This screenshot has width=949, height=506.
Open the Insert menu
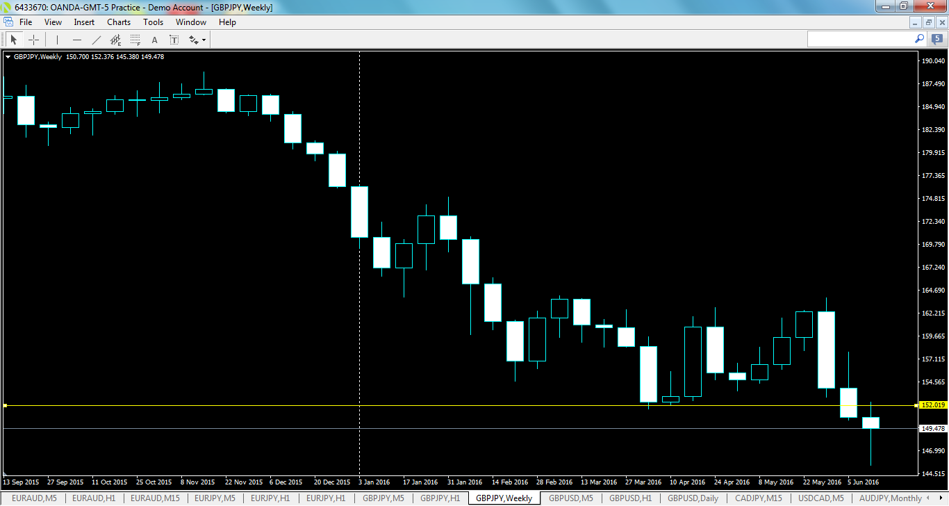tap(83, 22)
